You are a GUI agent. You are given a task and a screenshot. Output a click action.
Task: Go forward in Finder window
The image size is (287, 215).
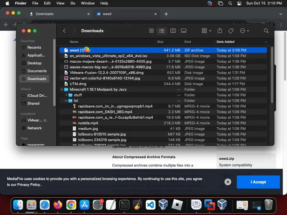[x=74, y=31]
